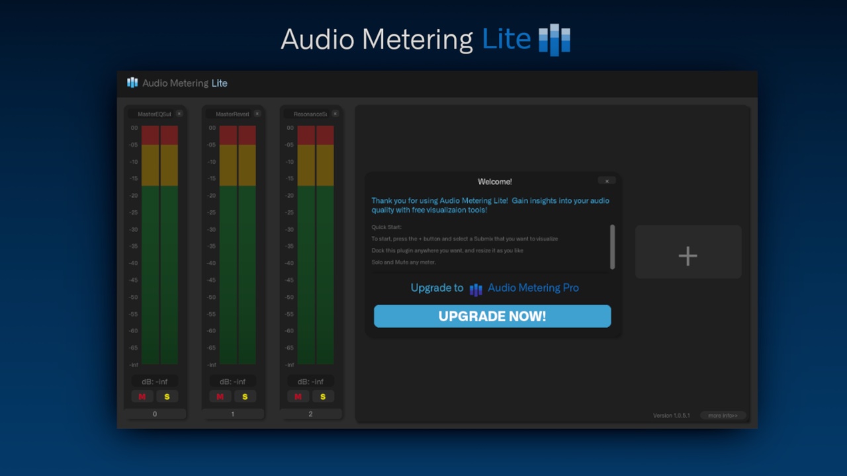Click the right level bar of ResonanceSub
This screenshot has width=847, height=476.
point(326,245)
